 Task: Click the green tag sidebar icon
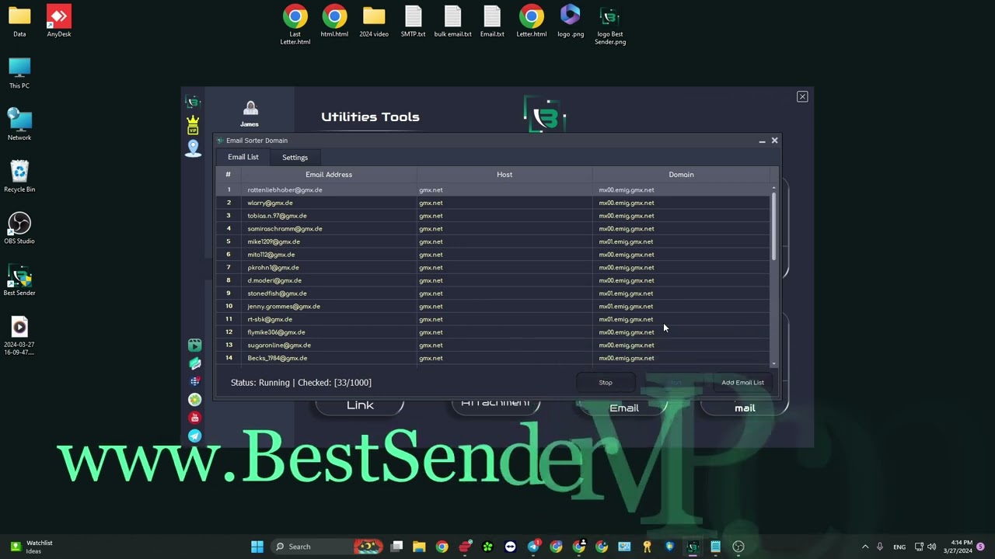point(195,363)
